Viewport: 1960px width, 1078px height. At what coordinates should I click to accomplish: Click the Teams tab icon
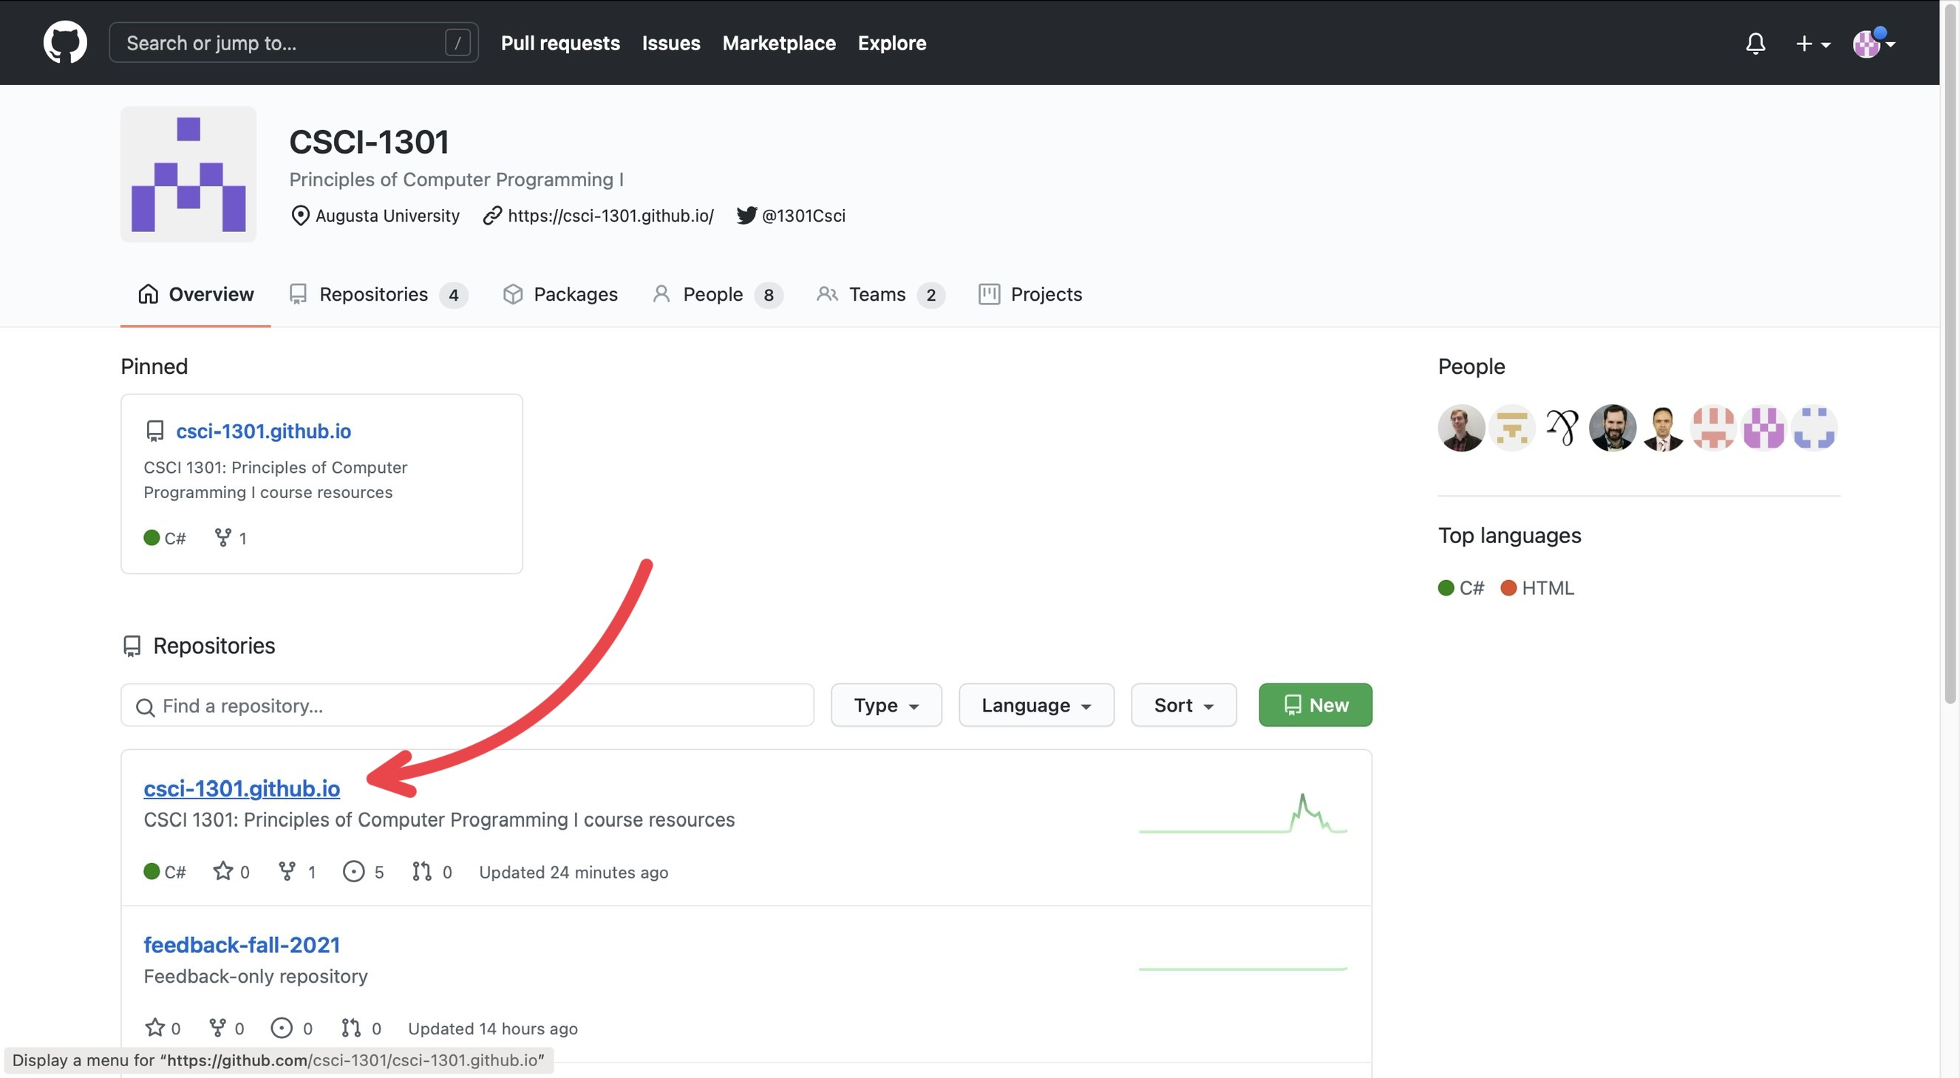(x=826, y=293)
